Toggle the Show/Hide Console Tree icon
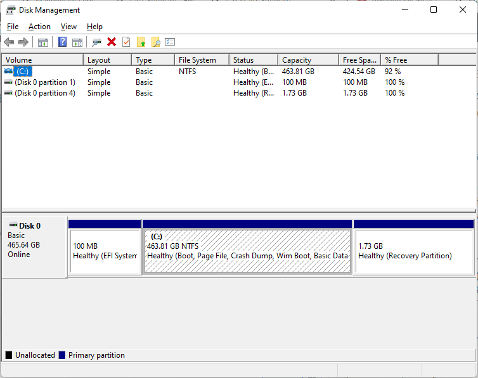Image resolution: width=478 pixels, height=378 pixels. (43, 42)
